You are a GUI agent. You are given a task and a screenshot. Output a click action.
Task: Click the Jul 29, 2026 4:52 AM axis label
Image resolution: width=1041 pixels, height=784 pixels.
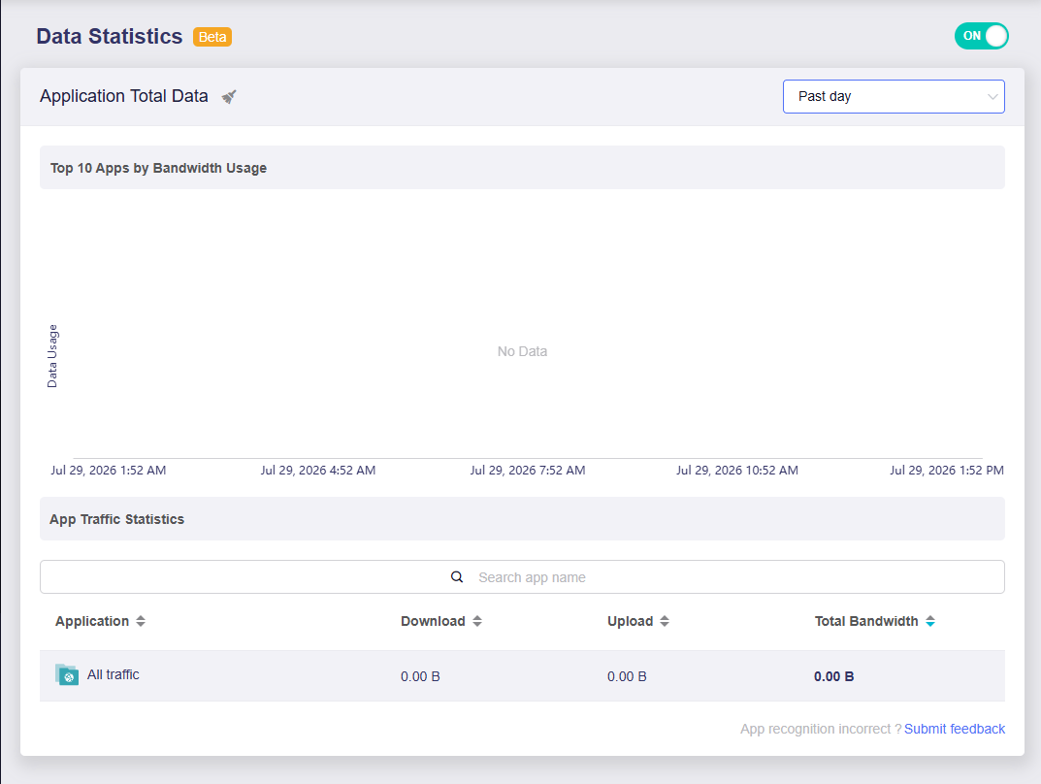[318, 470]
